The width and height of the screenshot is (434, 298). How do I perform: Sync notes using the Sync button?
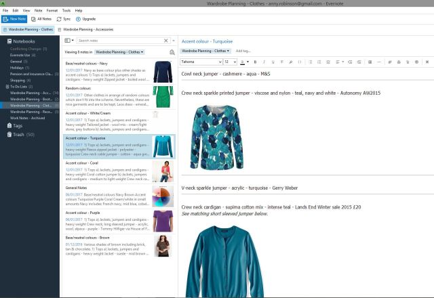(x=64, y=19)
